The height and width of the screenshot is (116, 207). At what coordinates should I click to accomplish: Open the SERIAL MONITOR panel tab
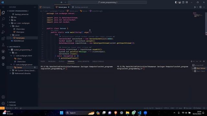click(83, 62)
